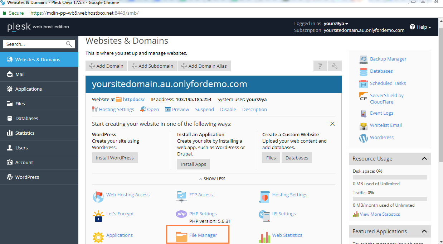Click the Web Statistics chart icon
This screenshot has width=443, height=244.
pyautogui.click(x=264, y=237)
